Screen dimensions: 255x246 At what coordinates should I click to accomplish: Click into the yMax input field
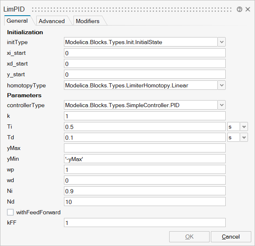click(144, 148)
